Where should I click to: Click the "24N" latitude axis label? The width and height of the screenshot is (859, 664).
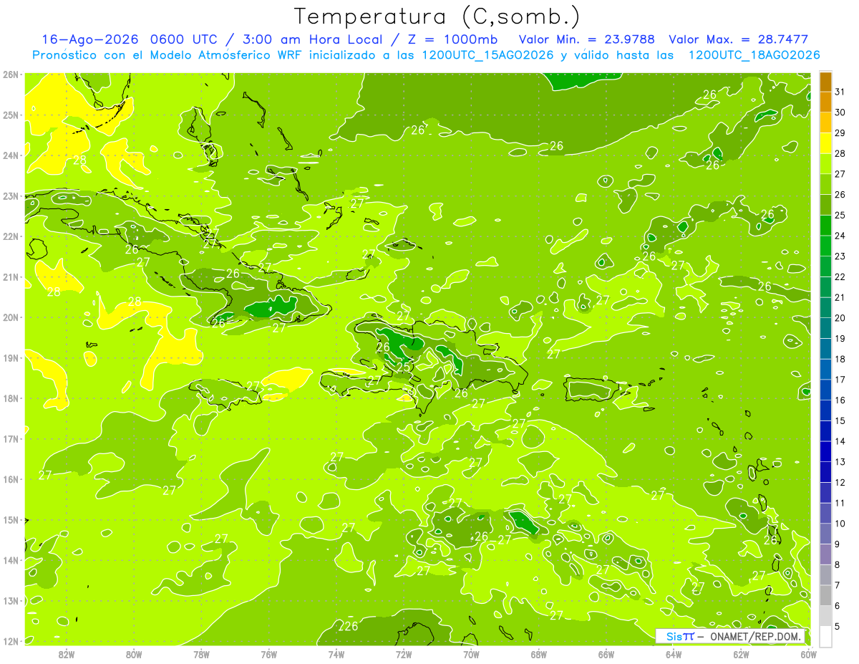click(x=11, y=155)
